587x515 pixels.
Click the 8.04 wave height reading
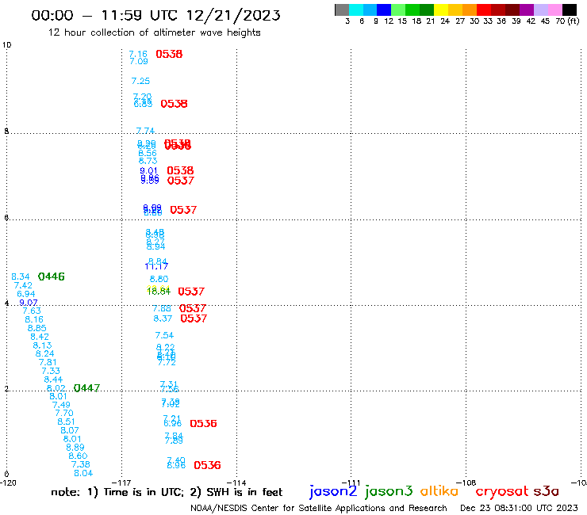coord(83,473)
